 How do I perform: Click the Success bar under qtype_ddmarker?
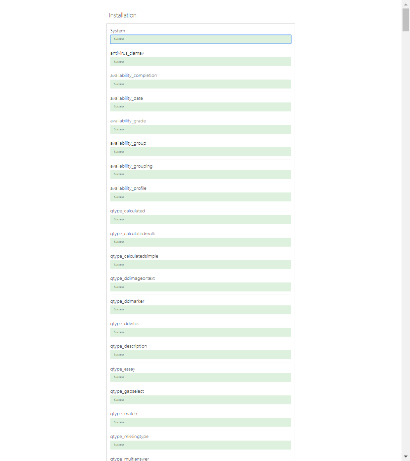[201, 310]
